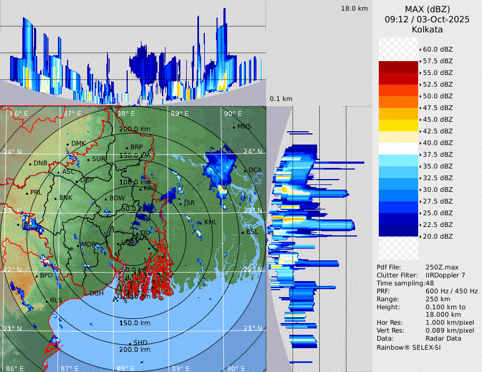Viewport: 482px width, 372px height.
Task: Click the white 40.0 dBZ legend band
Action: [398, 149]
